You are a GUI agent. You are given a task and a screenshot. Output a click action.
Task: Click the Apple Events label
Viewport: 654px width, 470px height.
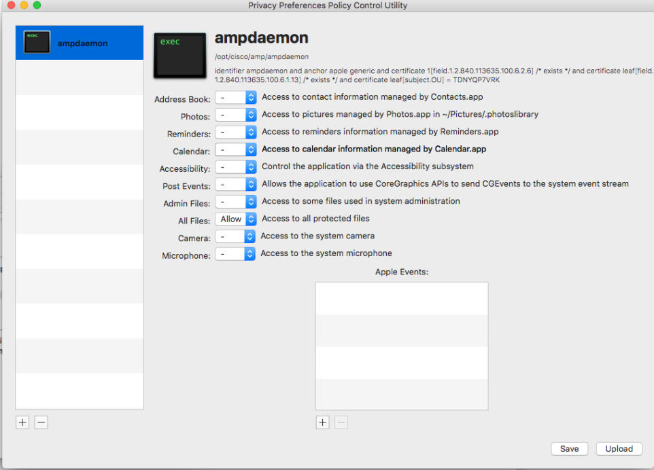point(402,272)
